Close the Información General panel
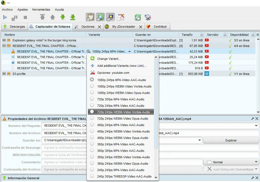 tap(257, 178)
